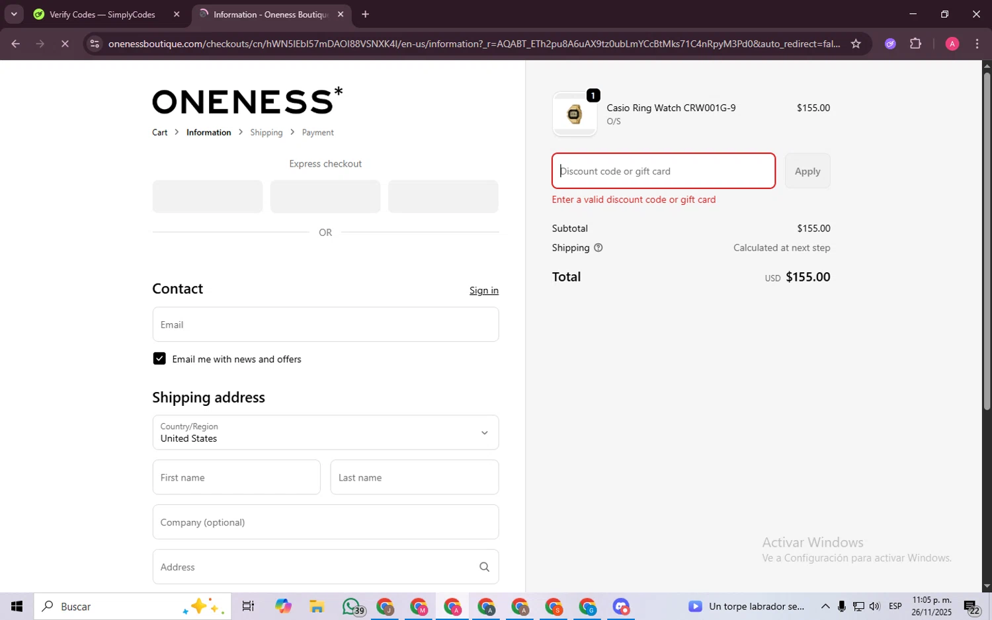The height and width of the screenshot is (620, 992).
Task: Open the Chrome profile avatar
Action: coord(952,44)
